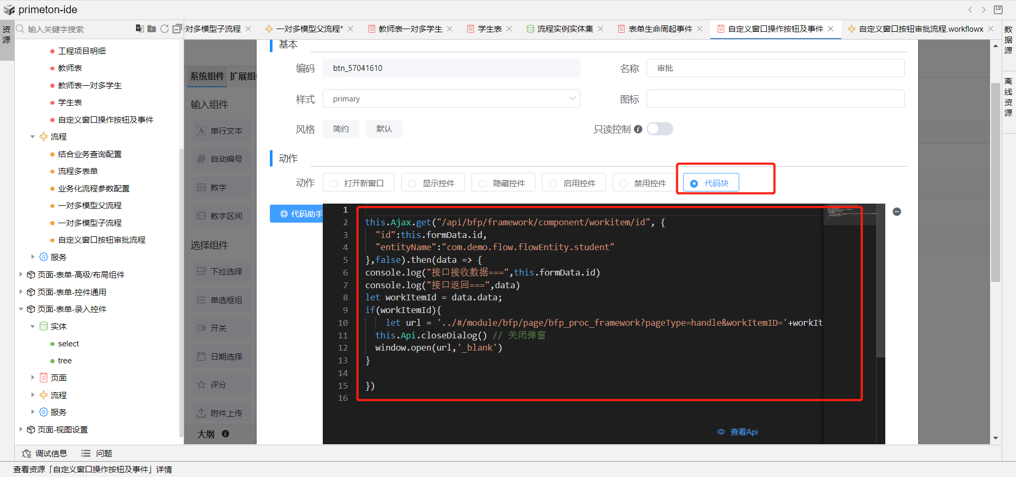Click the round minus icon beside code editor
Image resolution: width=1016 pixels, height=477 pixels.
(x=897, y=212)
